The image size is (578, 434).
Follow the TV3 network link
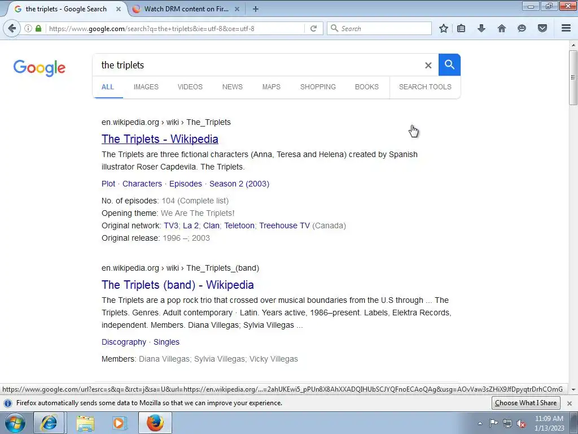pos(171,225)
